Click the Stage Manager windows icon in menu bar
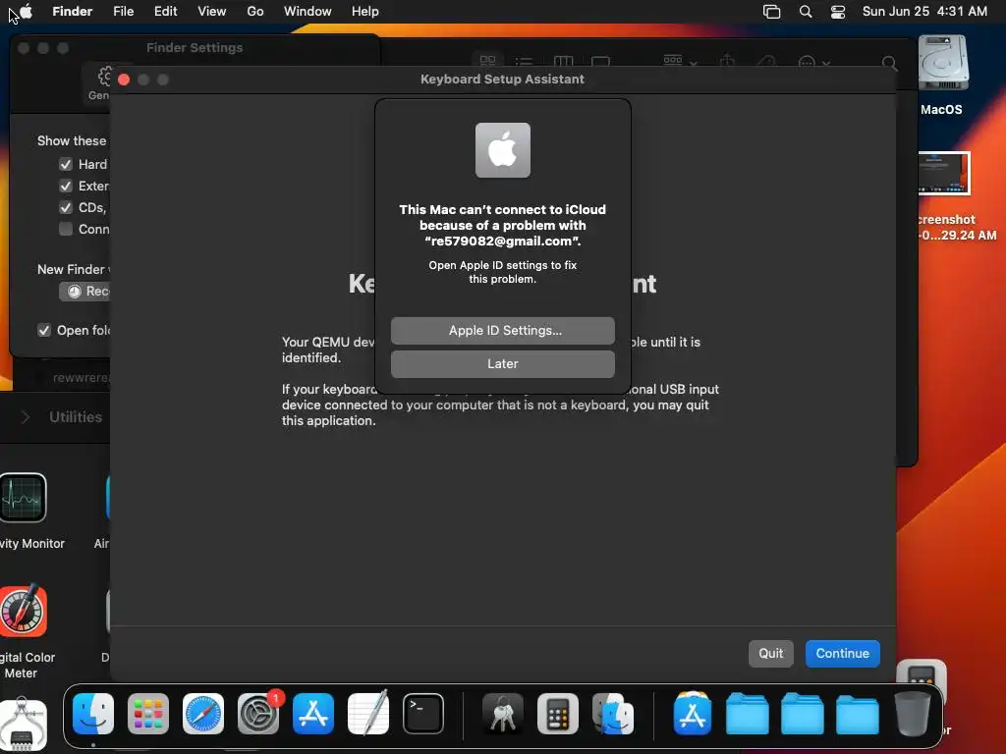The height and width of the screenshot is (754, 1006). [772, 12]
